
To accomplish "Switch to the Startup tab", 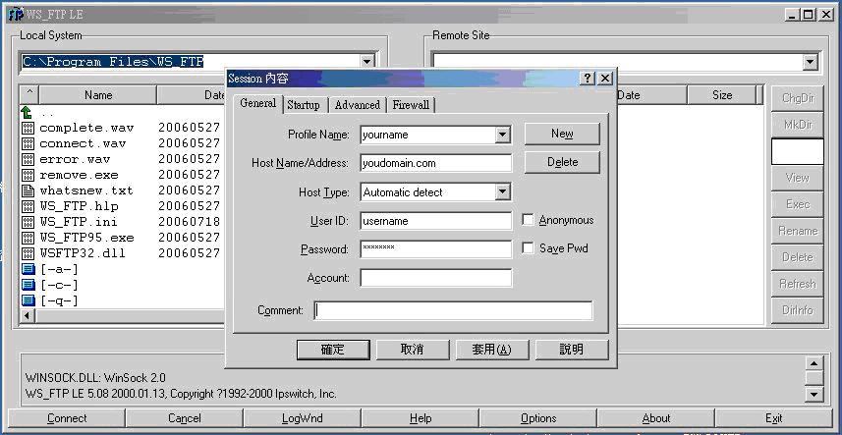I will click(304, 105).
